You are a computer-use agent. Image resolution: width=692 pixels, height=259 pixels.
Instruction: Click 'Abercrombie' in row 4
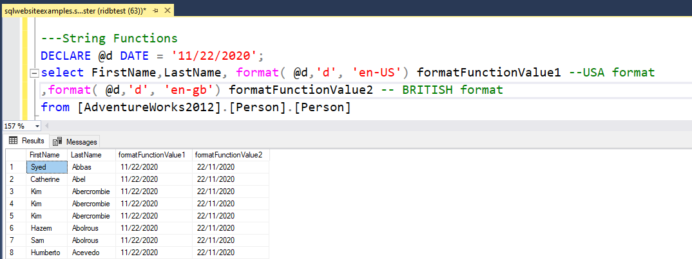click(91, 204)
